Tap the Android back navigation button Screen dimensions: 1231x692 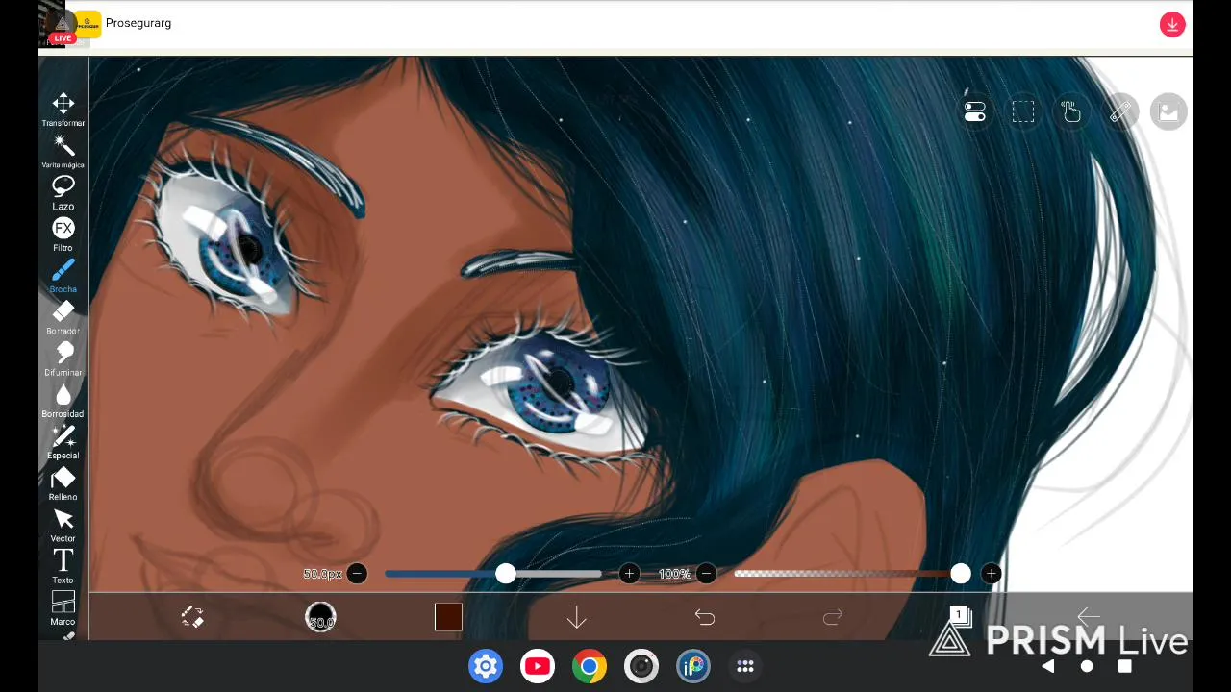[x=1048, y=666]
